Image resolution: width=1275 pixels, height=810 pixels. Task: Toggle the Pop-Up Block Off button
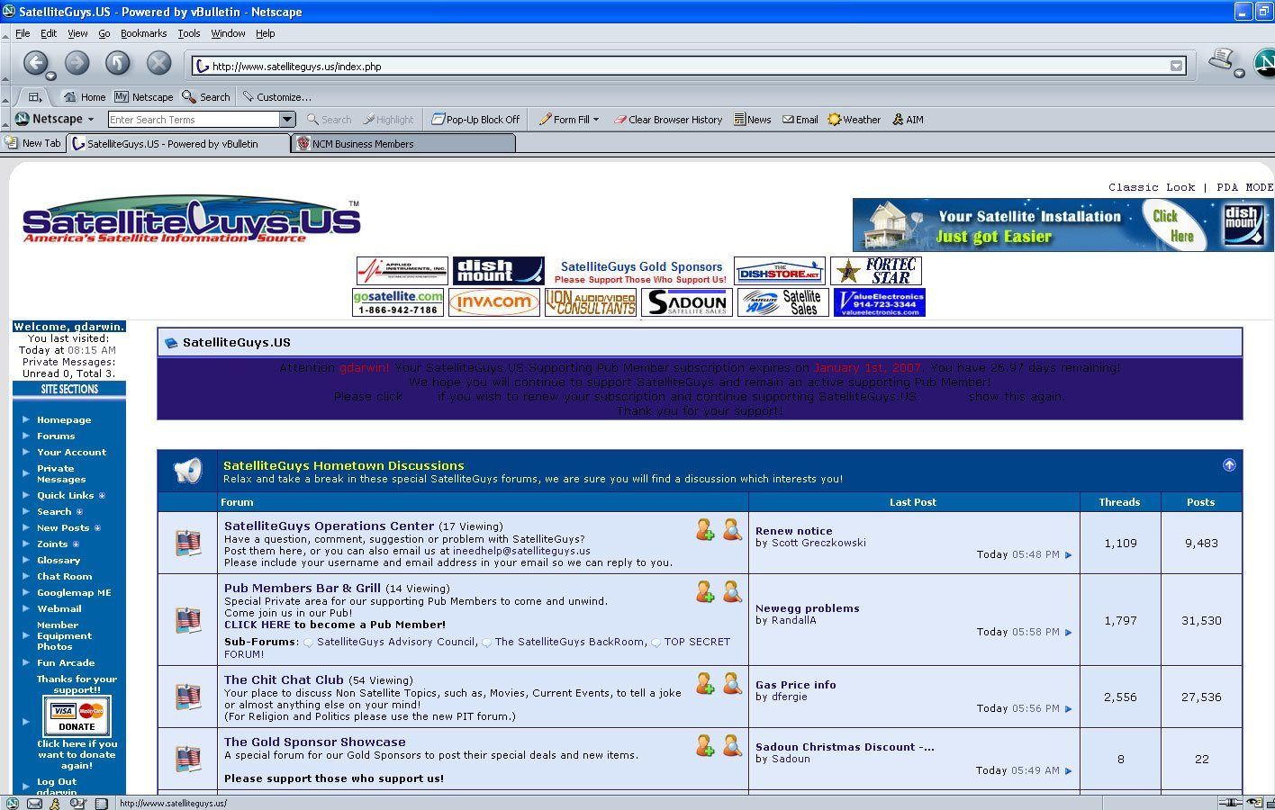(x=475, y=120)
